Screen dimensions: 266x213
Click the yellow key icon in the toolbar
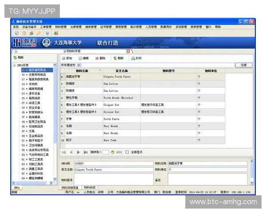point(39,33)
